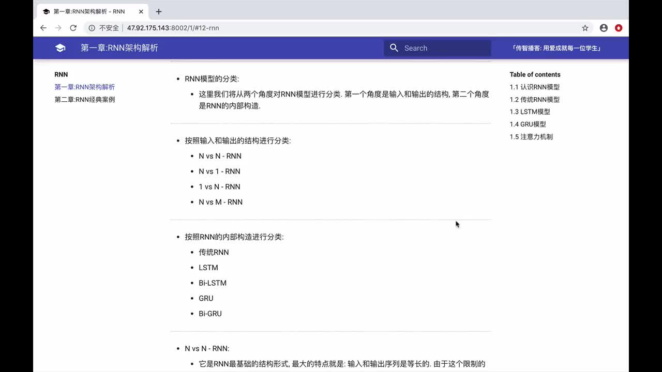Screen dimensions: 662x372
Task: Click the red extension icon in toolbar
Action: pos(619,28)
